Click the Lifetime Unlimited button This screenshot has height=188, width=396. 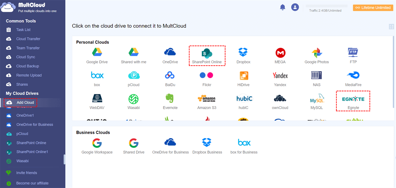[x=373, y=8]
